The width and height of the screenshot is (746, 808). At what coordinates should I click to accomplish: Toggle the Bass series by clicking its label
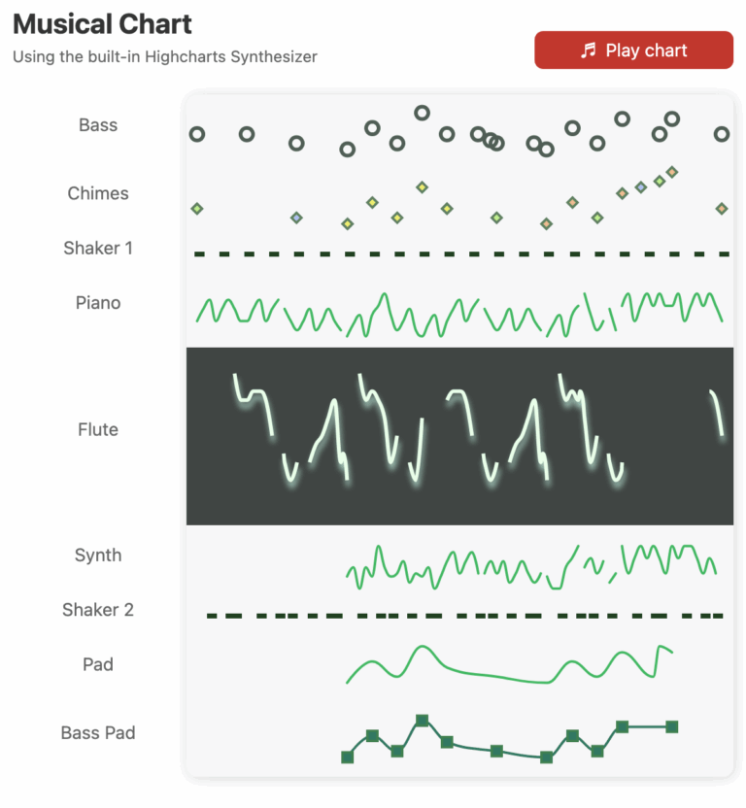tap(98, 124)
